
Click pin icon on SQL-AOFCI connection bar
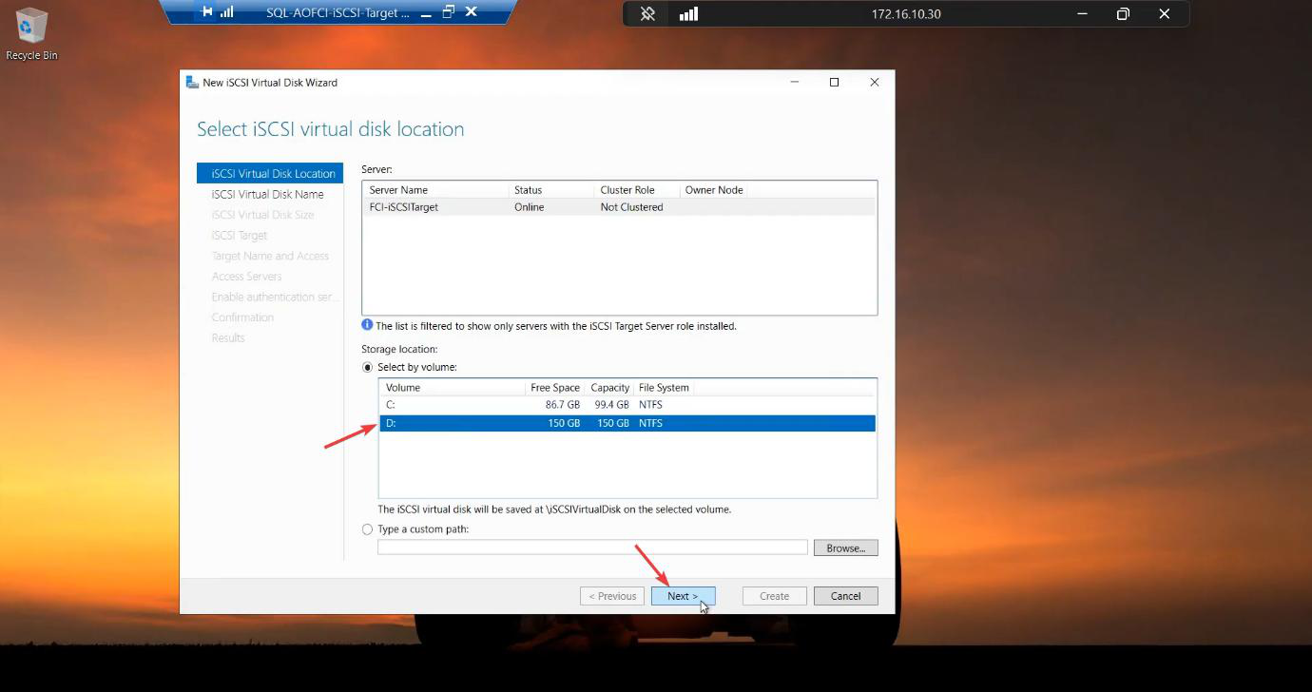pos(207,12)
